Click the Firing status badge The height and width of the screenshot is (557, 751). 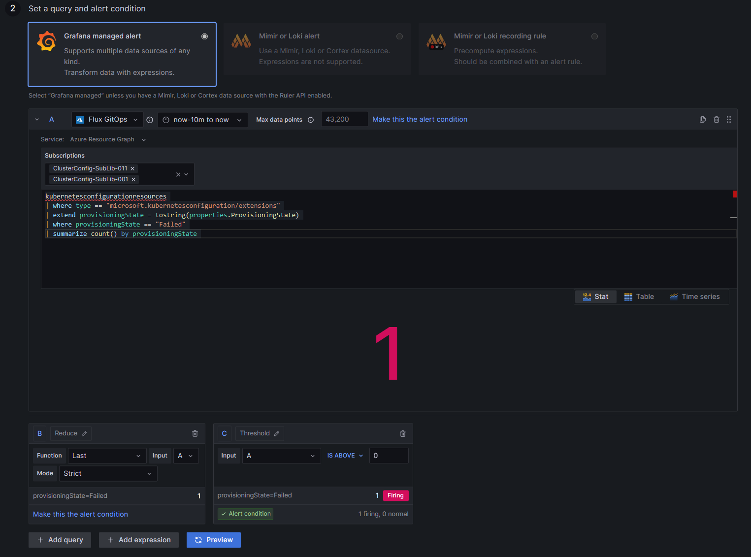pos(395,495)
